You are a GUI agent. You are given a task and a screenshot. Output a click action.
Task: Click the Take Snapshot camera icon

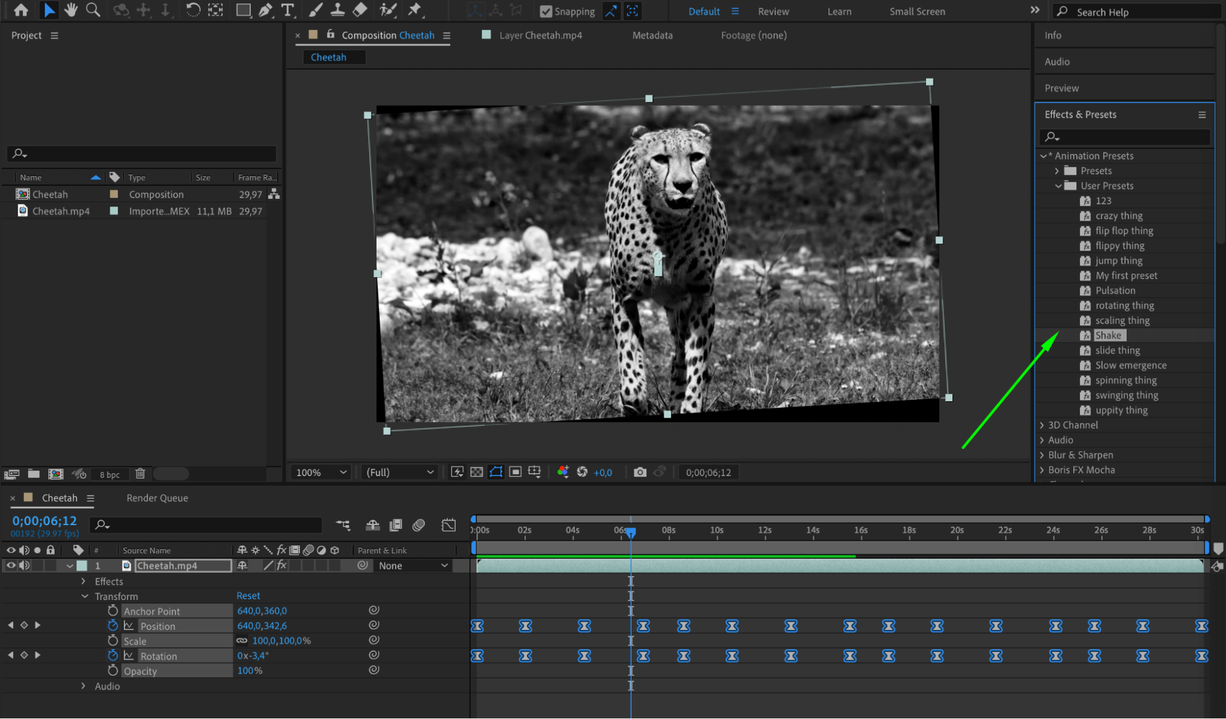[x=640, y=472]
